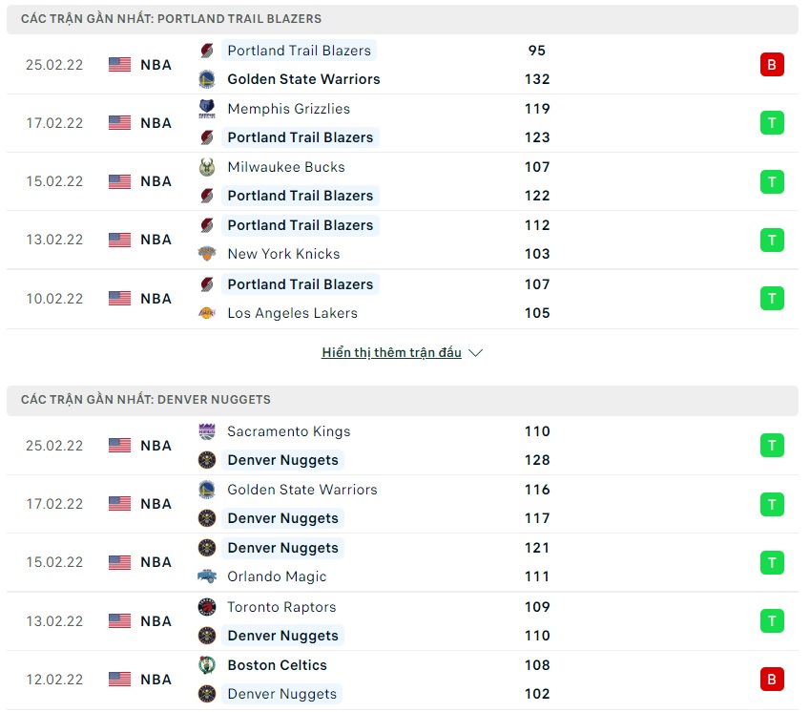Click red B badge for Celtics game

pyautogui.click(x=772, y=680)
